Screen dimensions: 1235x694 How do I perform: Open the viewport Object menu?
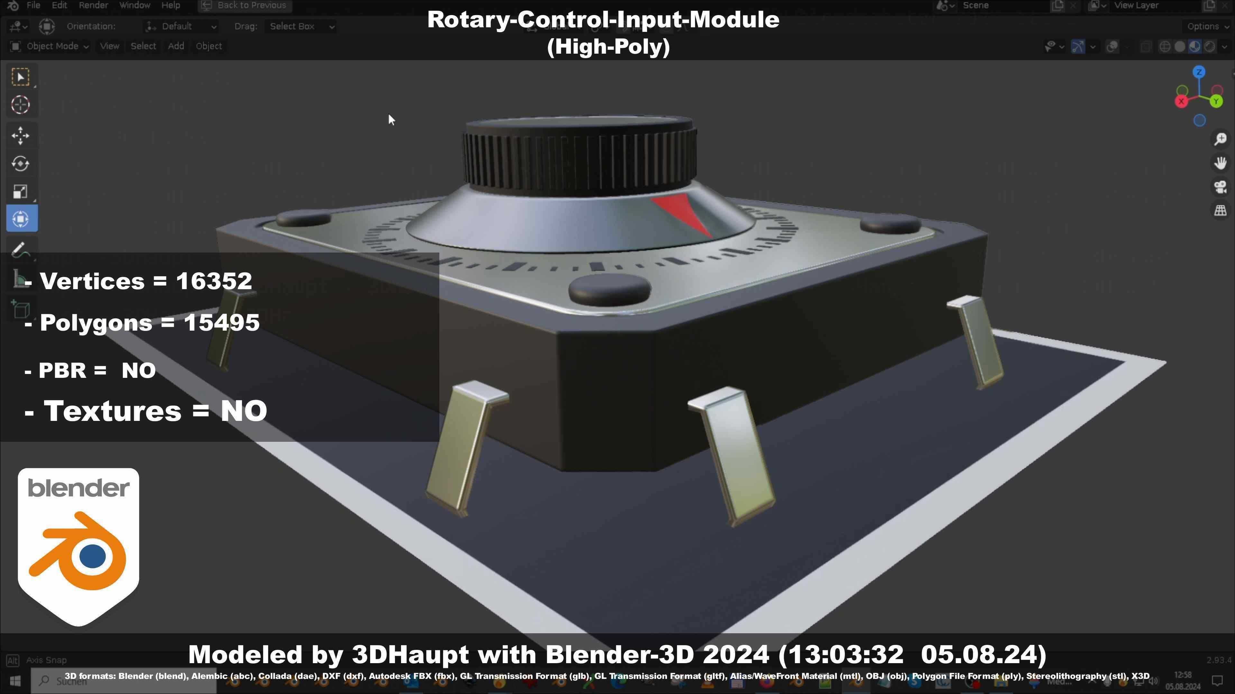click(x=208, y=47)
